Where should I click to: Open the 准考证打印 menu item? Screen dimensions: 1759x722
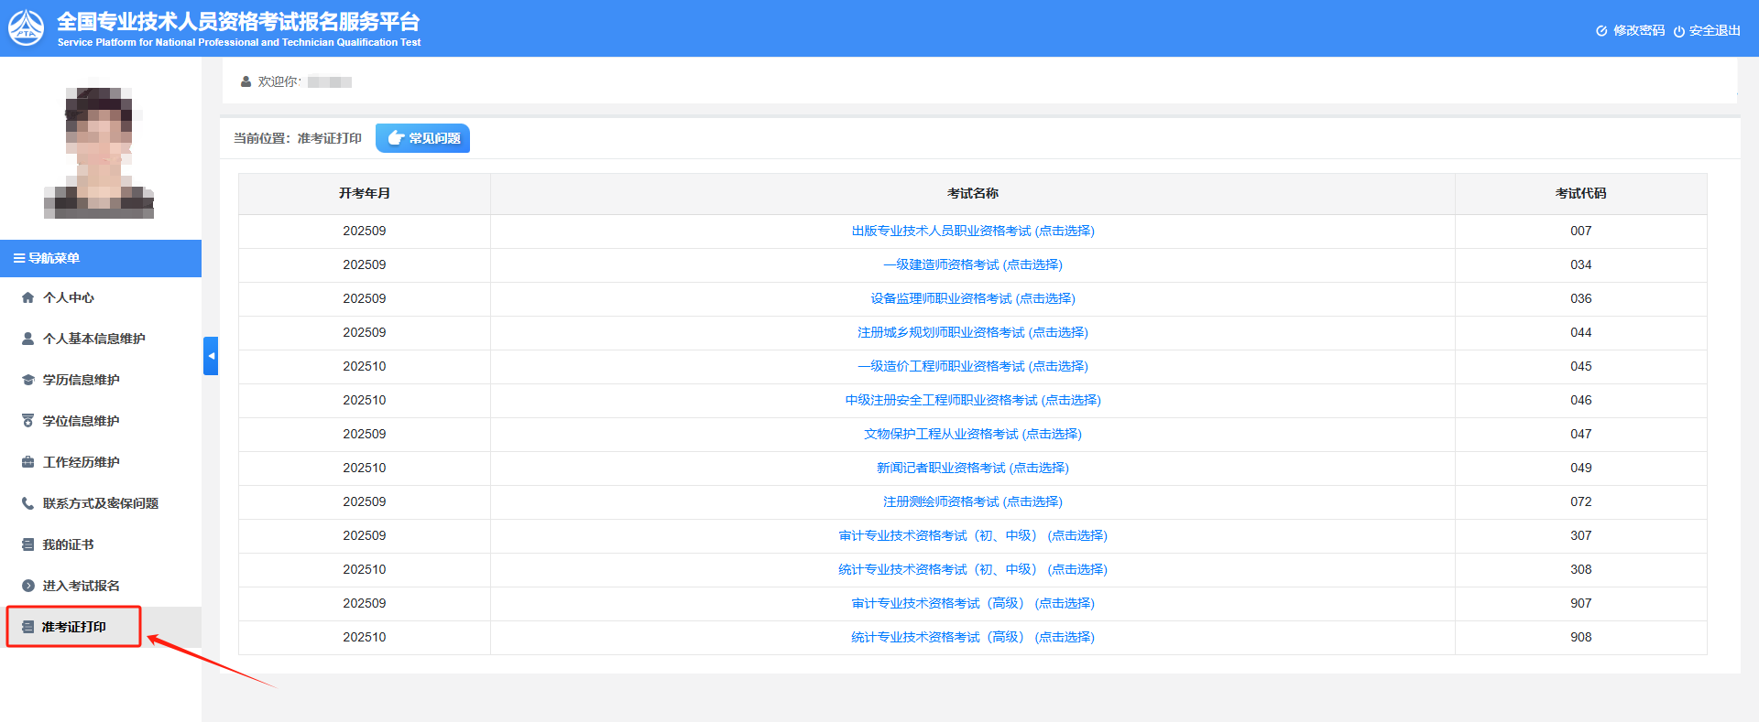click(73, 627)
